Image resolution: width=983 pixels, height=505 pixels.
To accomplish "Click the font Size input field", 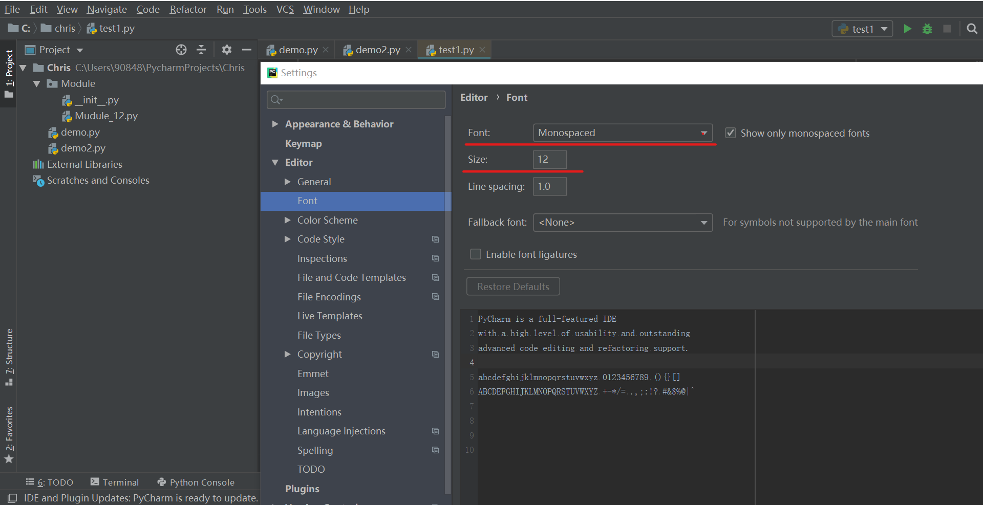I will coord(550,160).
